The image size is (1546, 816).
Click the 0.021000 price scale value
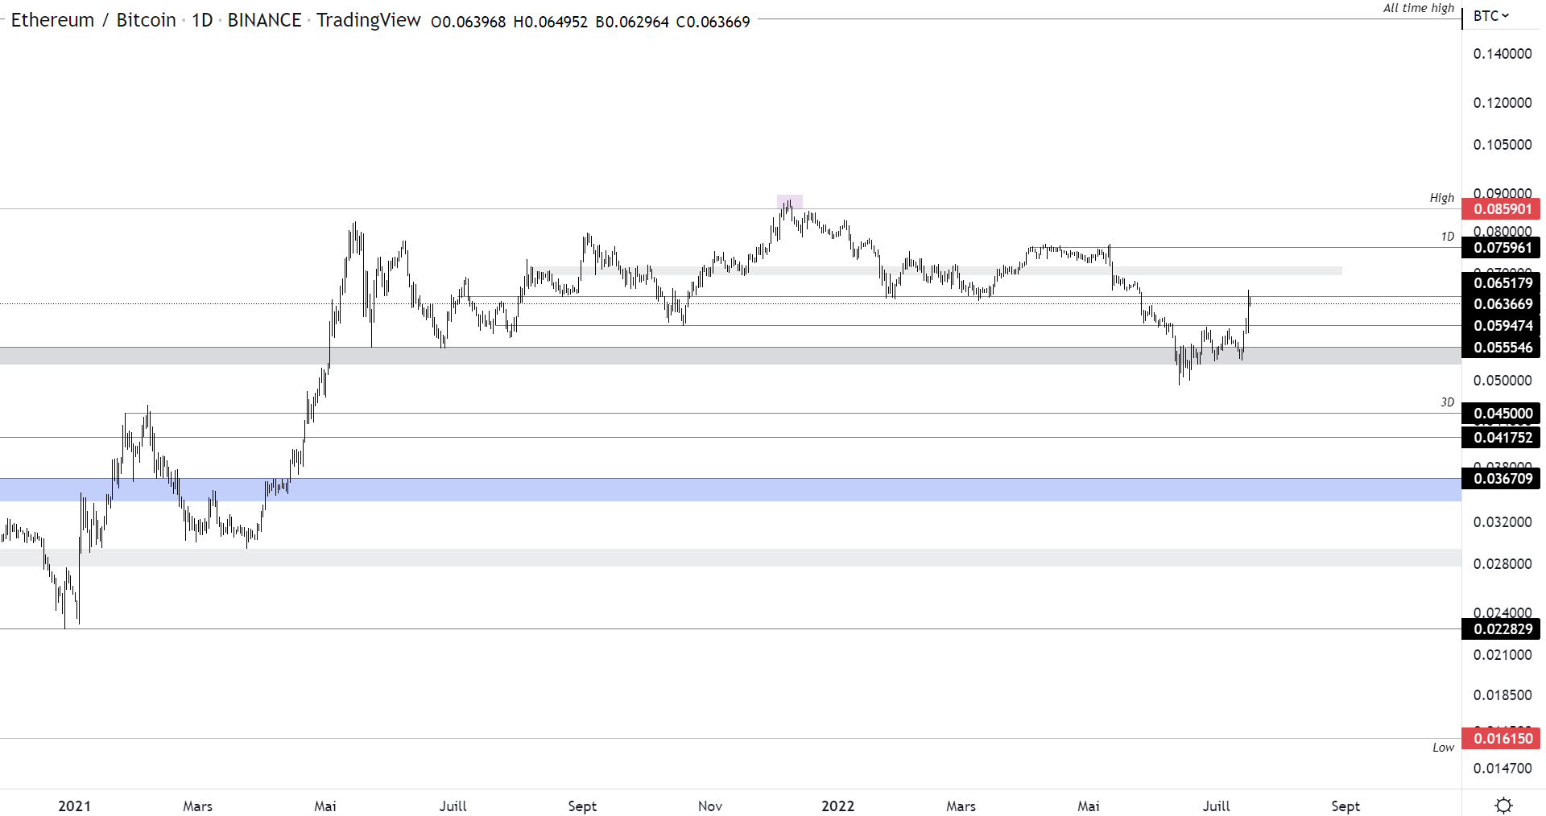coord(1503,655)
